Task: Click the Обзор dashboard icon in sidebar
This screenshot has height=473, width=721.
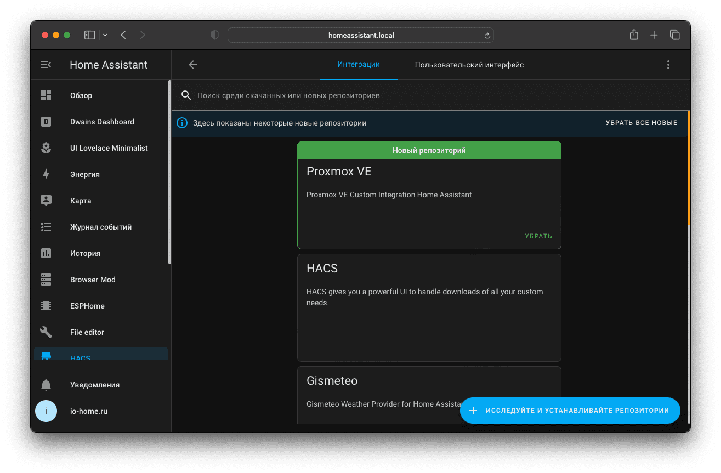Action: [x=46, y=95]
